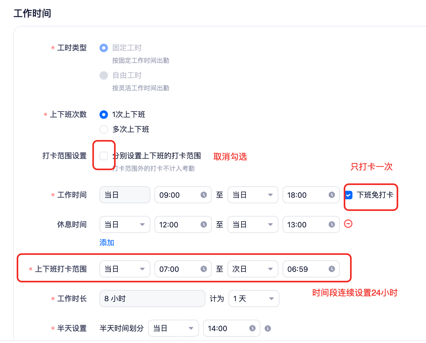Click the 8 小时 work duration field

pos(152,299)
